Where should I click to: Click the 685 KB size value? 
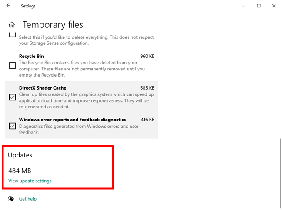[x=147, y=88]
